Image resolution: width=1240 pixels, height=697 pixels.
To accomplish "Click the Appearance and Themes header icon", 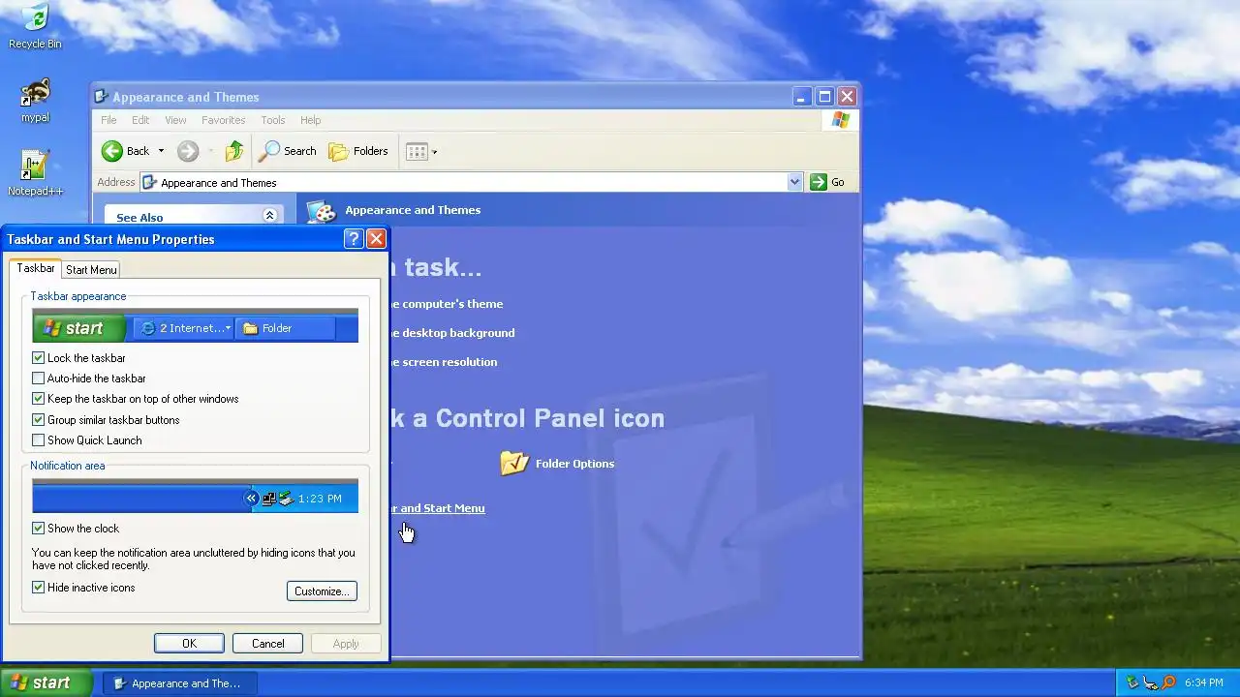I will 321,210.
